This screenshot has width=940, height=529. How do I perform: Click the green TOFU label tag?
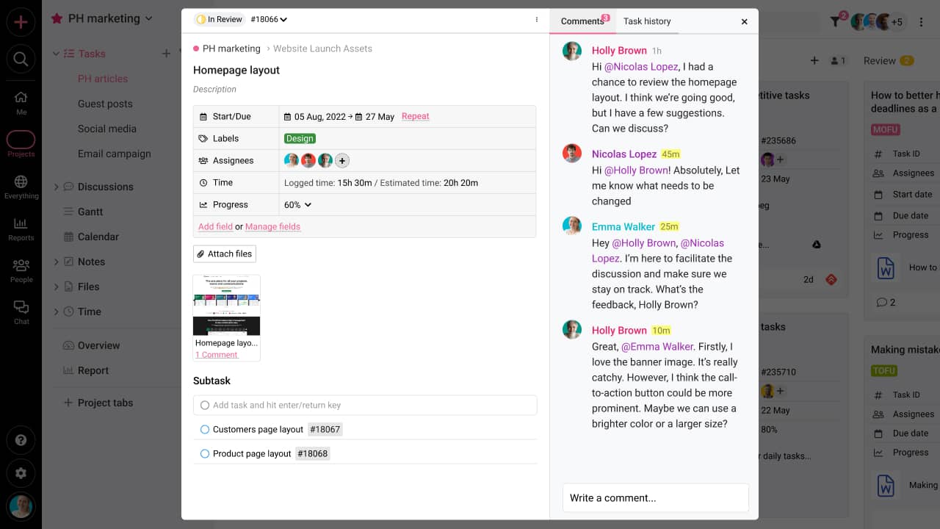884,370
